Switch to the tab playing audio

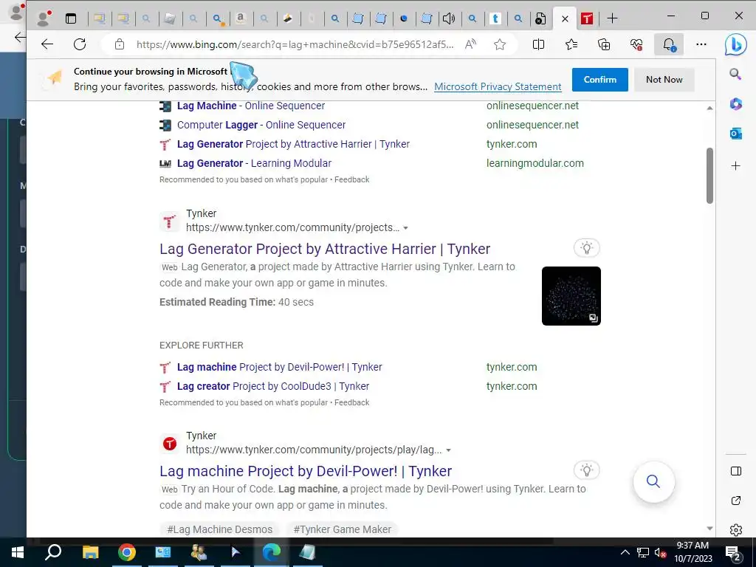point(449,18)
